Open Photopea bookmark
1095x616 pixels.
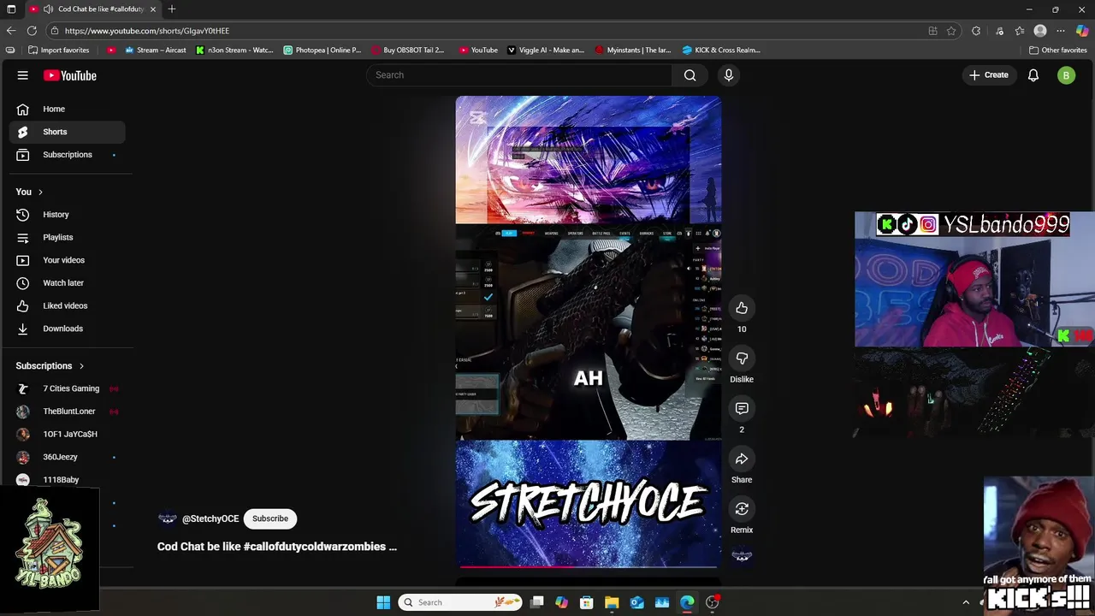coord(323,50)
